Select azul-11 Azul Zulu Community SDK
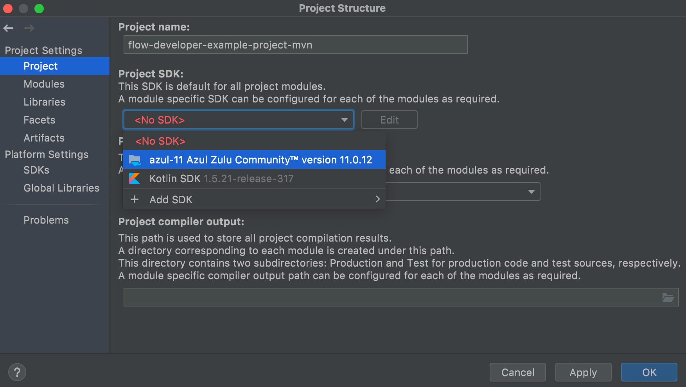 coord(260,160)
